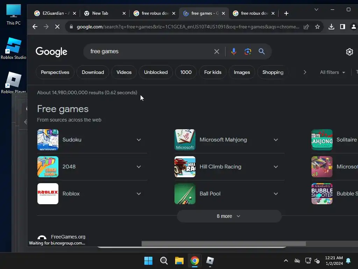Select the Roblox Studio desktop icon

tap(14, 48)
